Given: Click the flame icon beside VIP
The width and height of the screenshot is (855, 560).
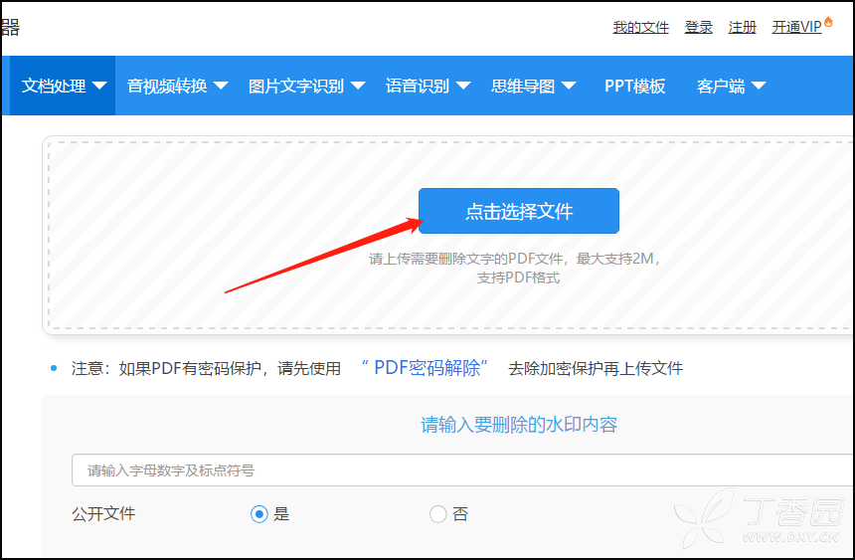Looking at the screenshot, I should point(829,24).
